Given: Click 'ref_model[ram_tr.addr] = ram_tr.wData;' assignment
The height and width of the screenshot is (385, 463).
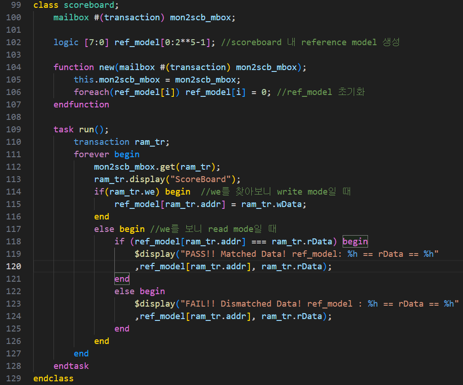Looking at the screenshot, I should click(x=210, y=204).
